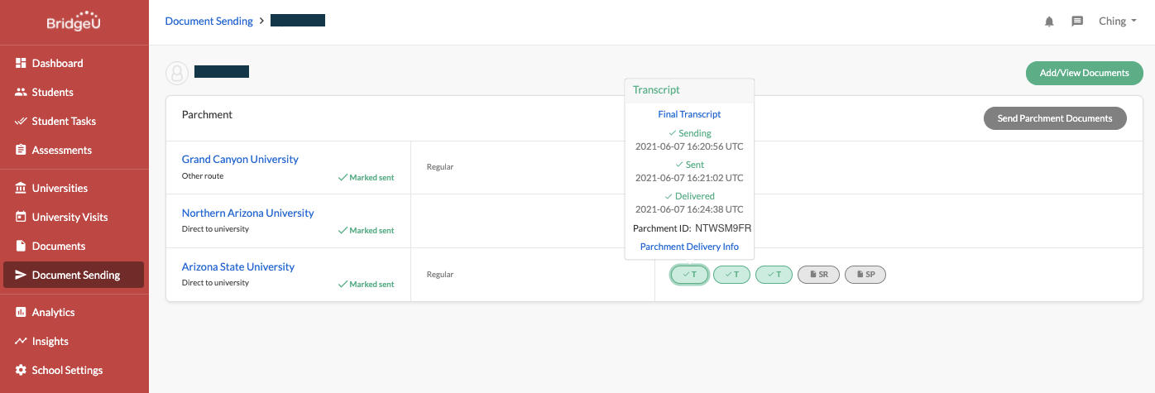The height and width of the screenshot is (393, 1155).
Task: Click the Other route label
Action: point(203,176)
